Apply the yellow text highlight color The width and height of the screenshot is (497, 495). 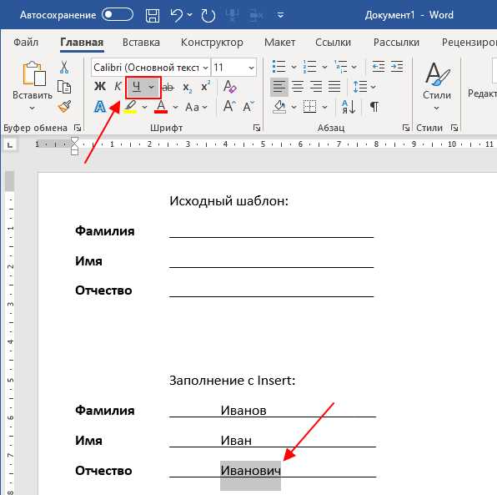coord(130,107)
